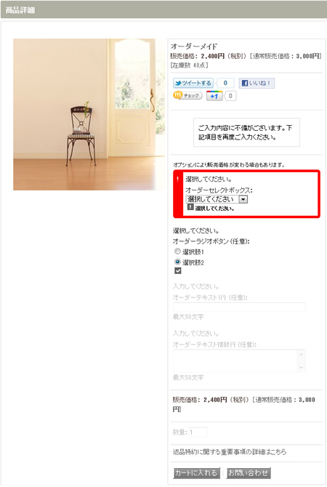Click the オーダーテキスト複数行 textarea
This screenshot has width=327, height=487.
(x=239, y=361)
